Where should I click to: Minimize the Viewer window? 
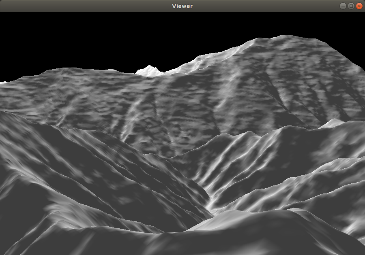(x=343, y=6)
